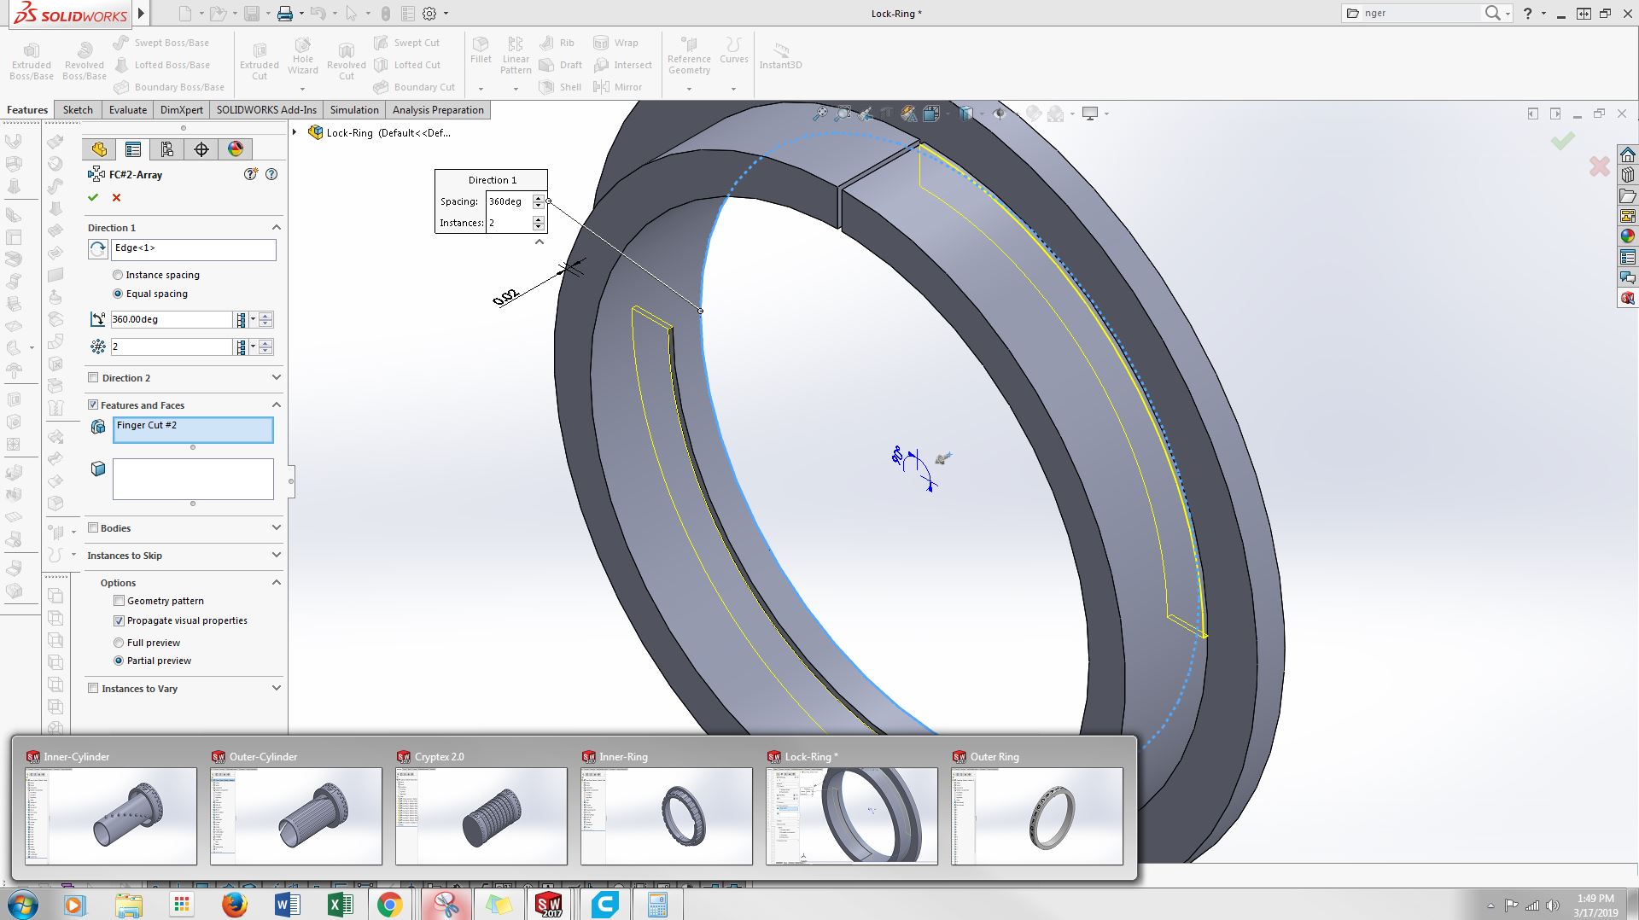Open the Linear Pattern tool
Viewport: 1639px width, 920px height.
point(516,55)
